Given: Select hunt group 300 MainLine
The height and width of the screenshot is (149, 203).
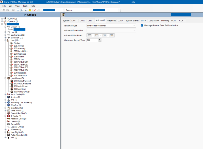Looking at the screenshot, I should [20, 89].
